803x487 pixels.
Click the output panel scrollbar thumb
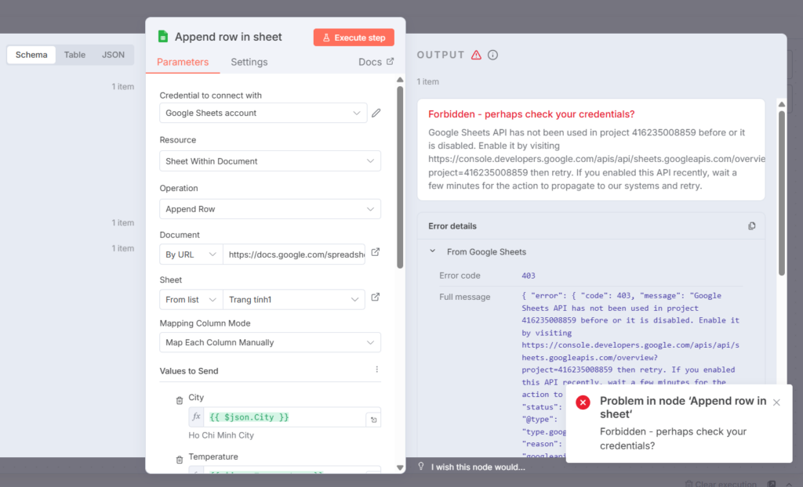(x=782, y=193)
